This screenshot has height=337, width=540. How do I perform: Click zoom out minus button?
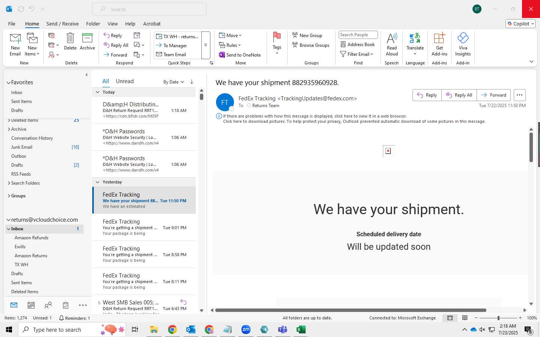[x=476, y=318]
